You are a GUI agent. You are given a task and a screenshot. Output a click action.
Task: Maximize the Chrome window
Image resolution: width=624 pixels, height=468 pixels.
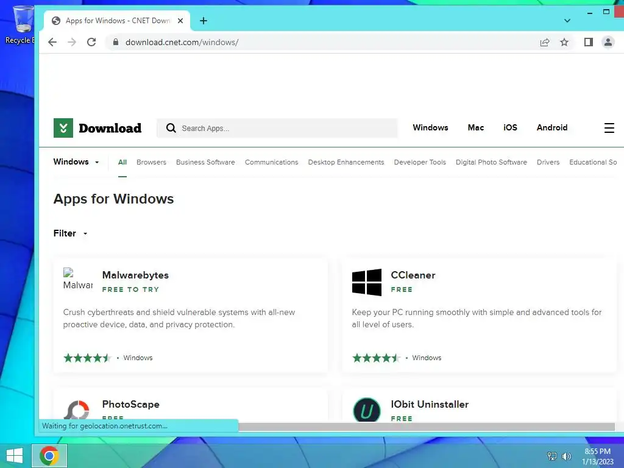tap(606, 12)
